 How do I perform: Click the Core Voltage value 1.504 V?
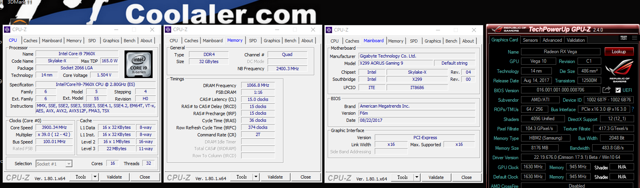[x=104, y=75]
